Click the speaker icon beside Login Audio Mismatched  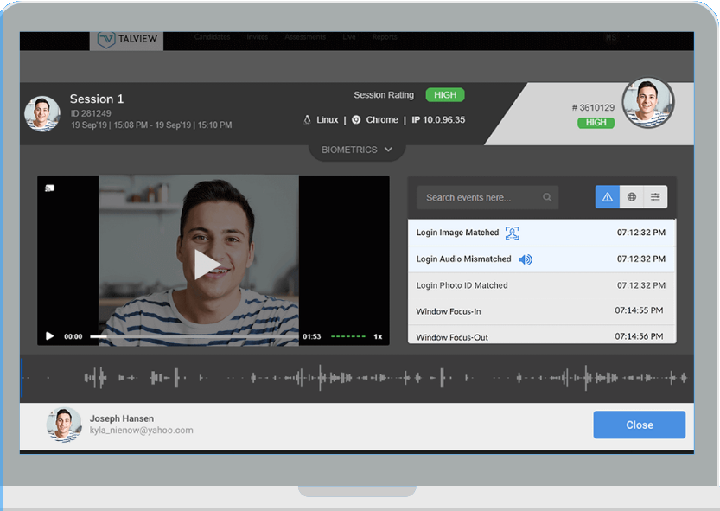point(525,259)
